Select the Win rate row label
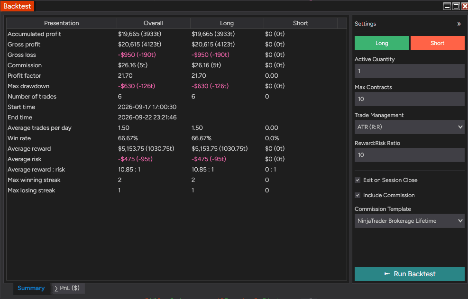This screenshot has height=299, width=468. [19, 138]
